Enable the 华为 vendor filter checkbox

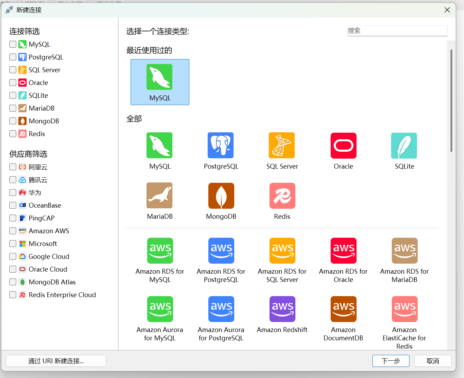tap(13, 192)
